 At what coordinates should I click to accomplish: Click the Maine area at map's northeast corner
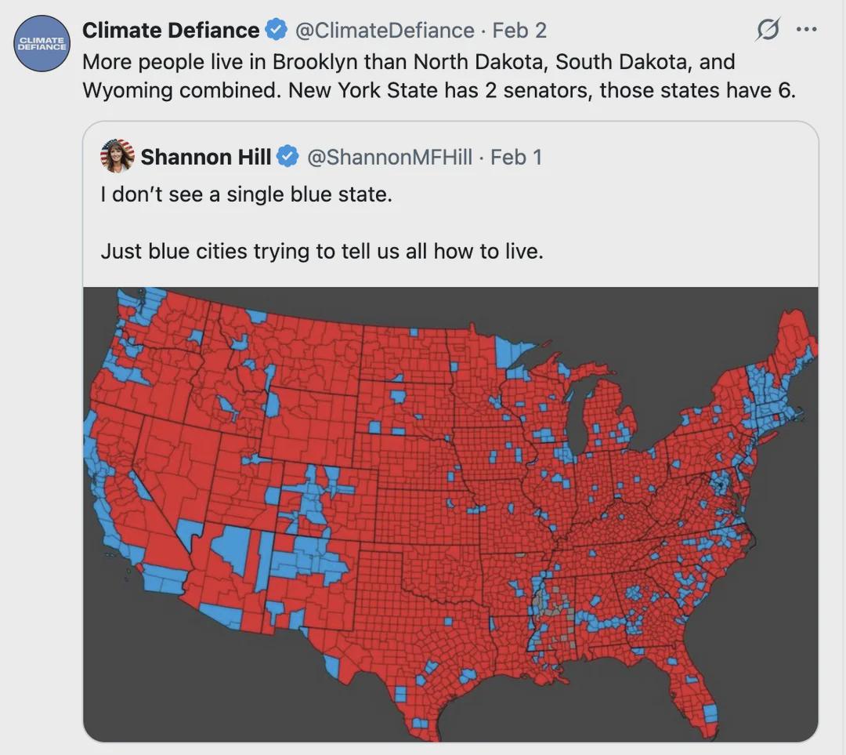tap(793, 336)
